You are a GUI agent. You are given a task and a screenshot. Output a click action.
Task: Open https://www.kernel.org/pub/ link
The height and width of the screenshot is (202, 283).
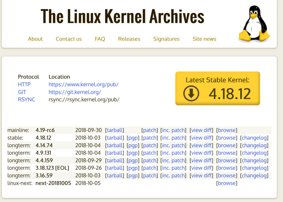pos(83,84)
